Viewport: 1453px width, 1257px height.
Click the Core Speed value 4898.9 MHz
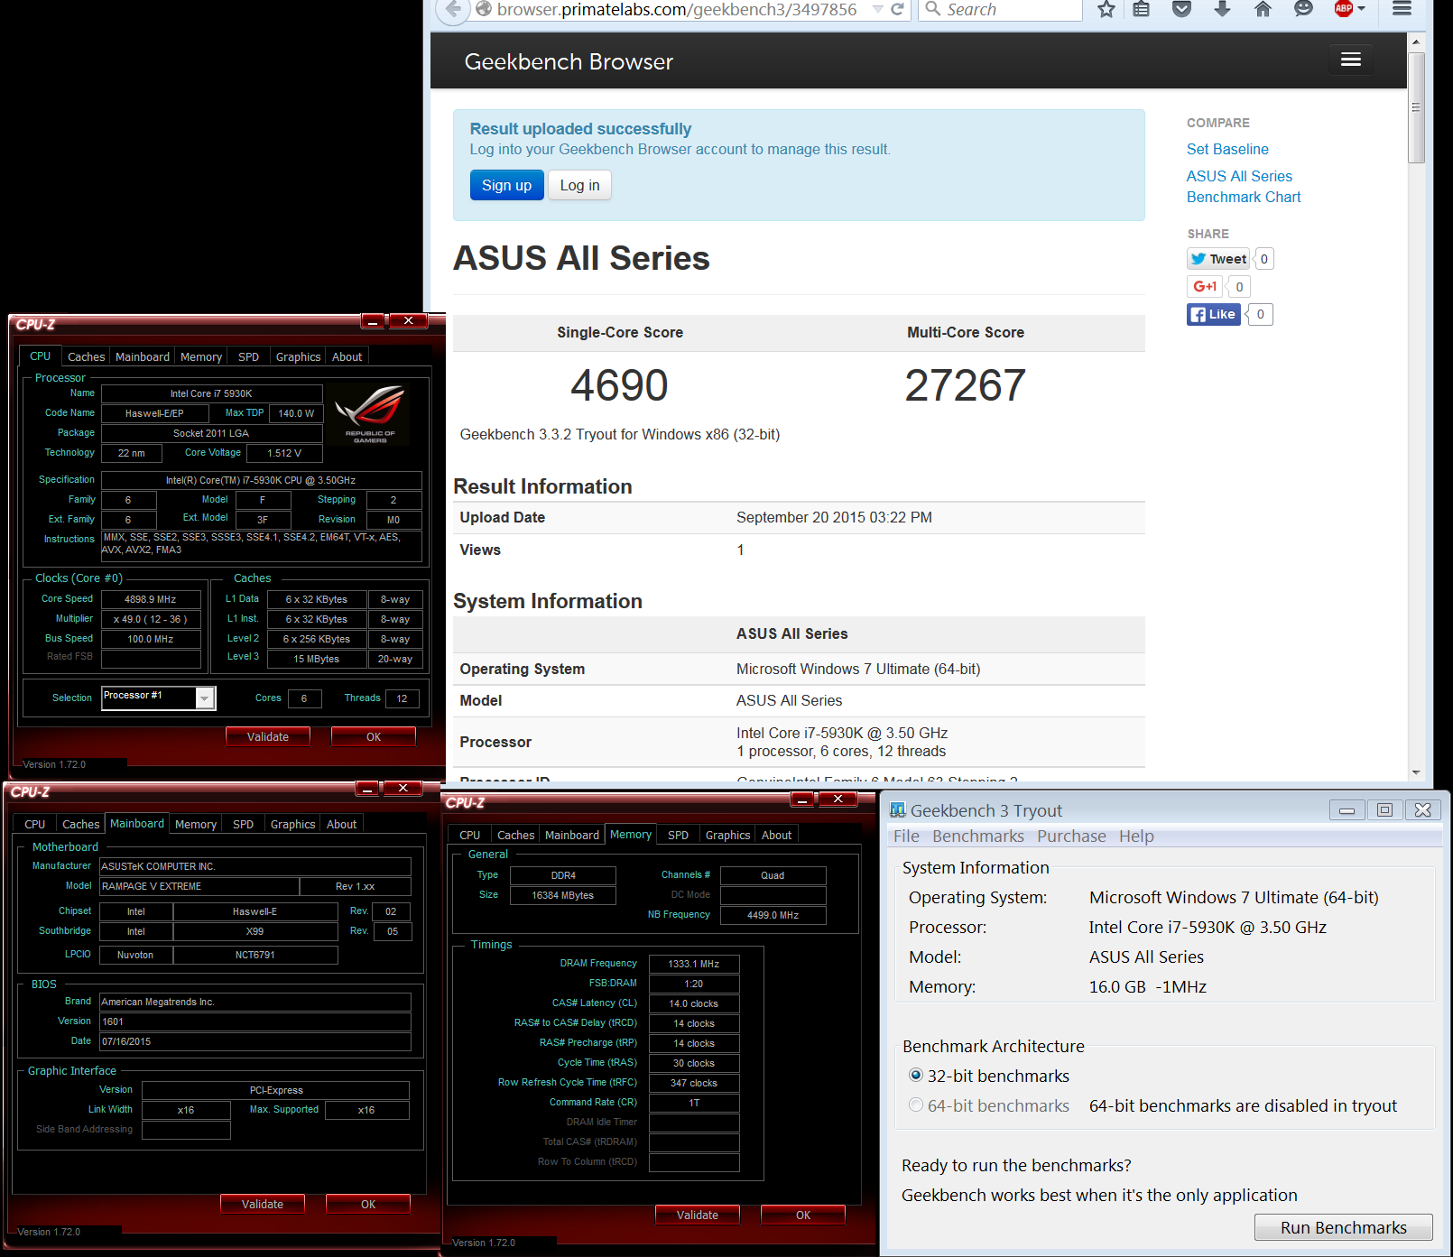point(151,599)
